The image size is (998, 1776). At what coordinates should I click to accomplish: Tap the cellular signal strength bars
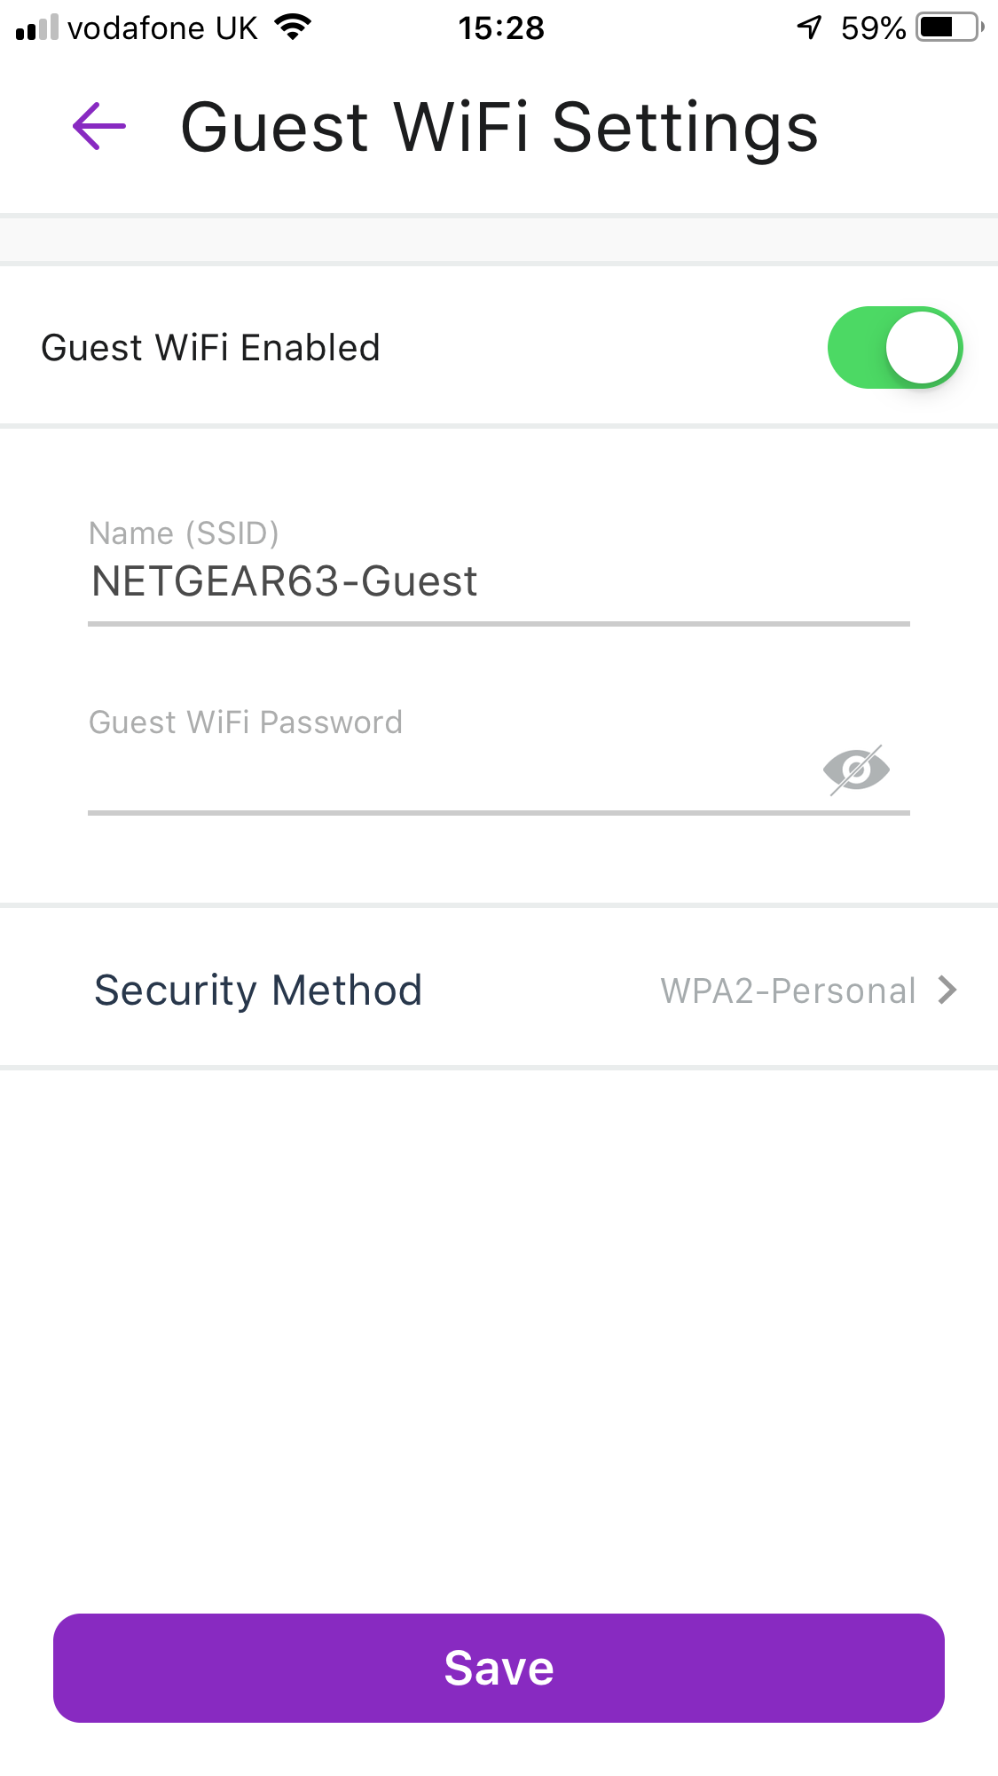[x=37, y=28]
